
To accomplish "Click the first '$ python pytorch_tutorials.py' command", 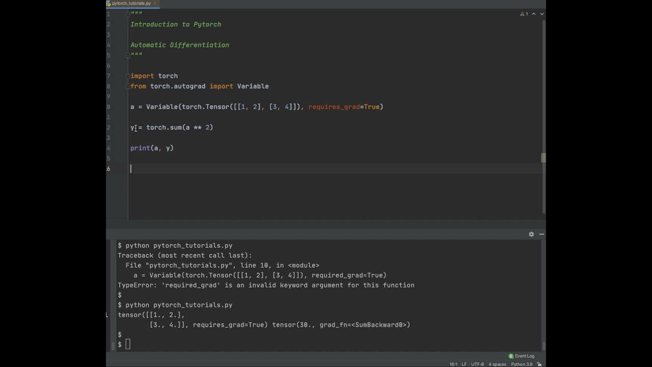I will point(175,246).
